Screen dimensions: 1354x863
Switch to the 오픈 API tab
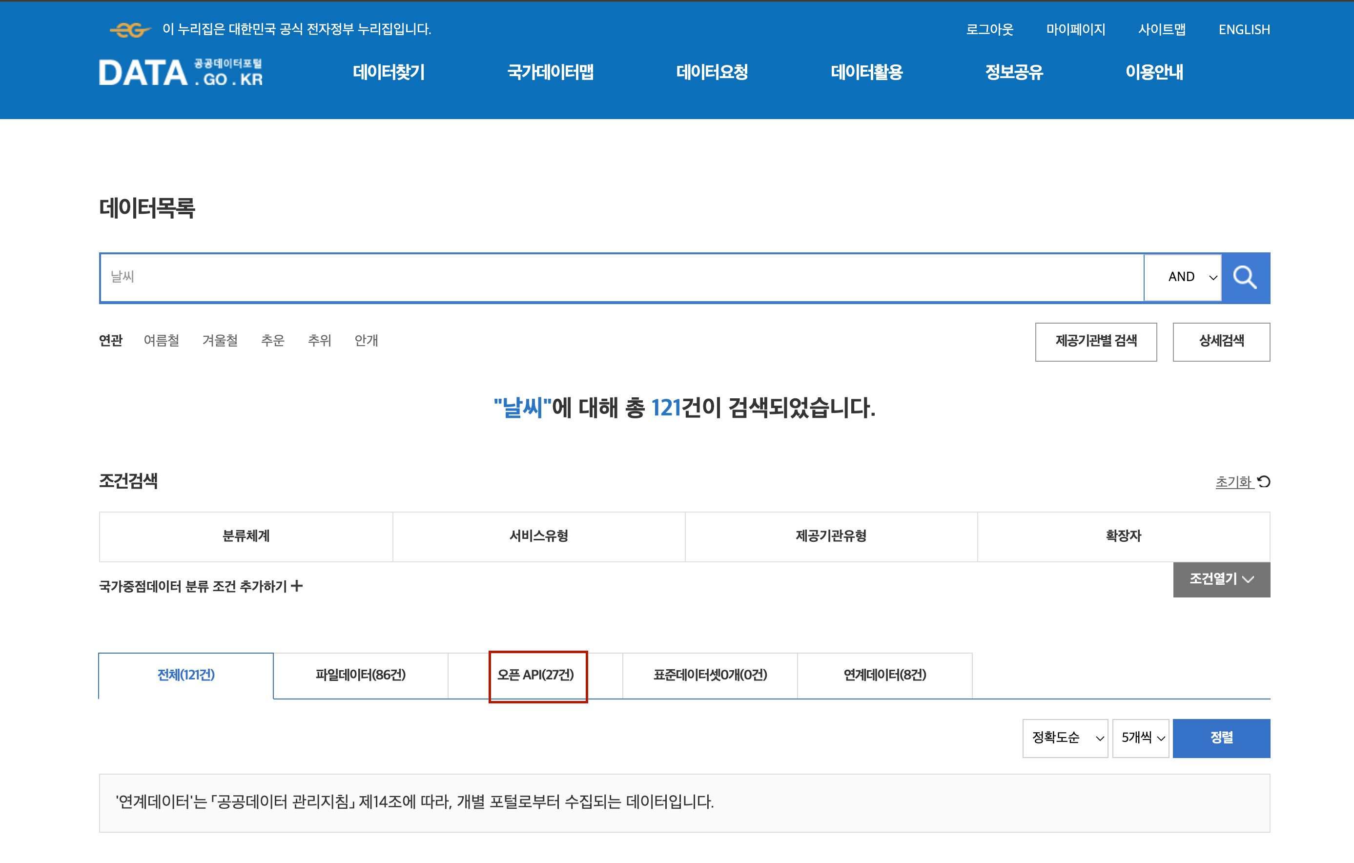click(537, 676)
